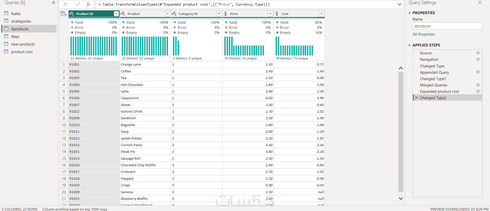The image size is (490, 211).
Task: Select the fsales query
Action: 16,13
